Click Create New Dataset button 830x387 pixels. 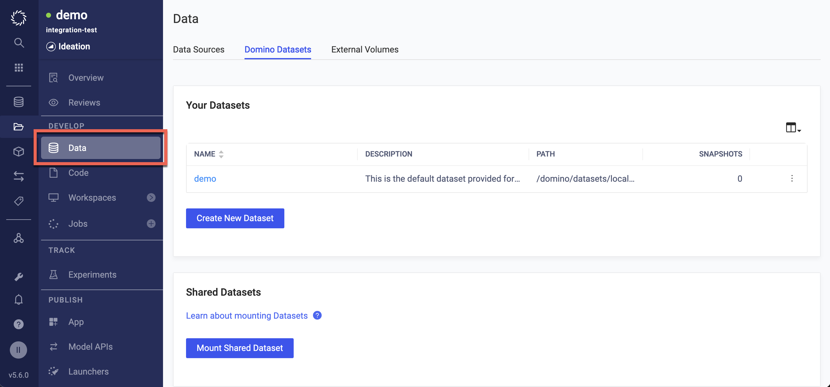(235, 218)
